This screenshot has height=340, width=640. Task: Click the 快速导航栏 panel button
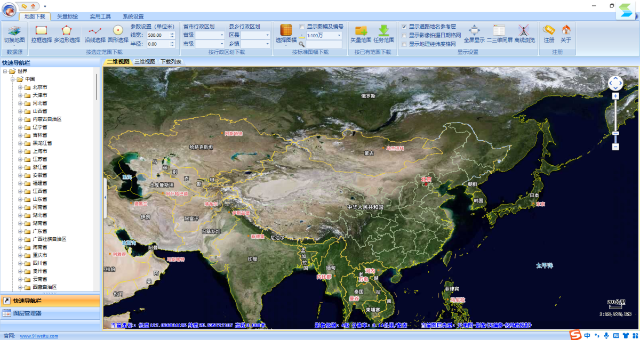[x=50, y=301]
